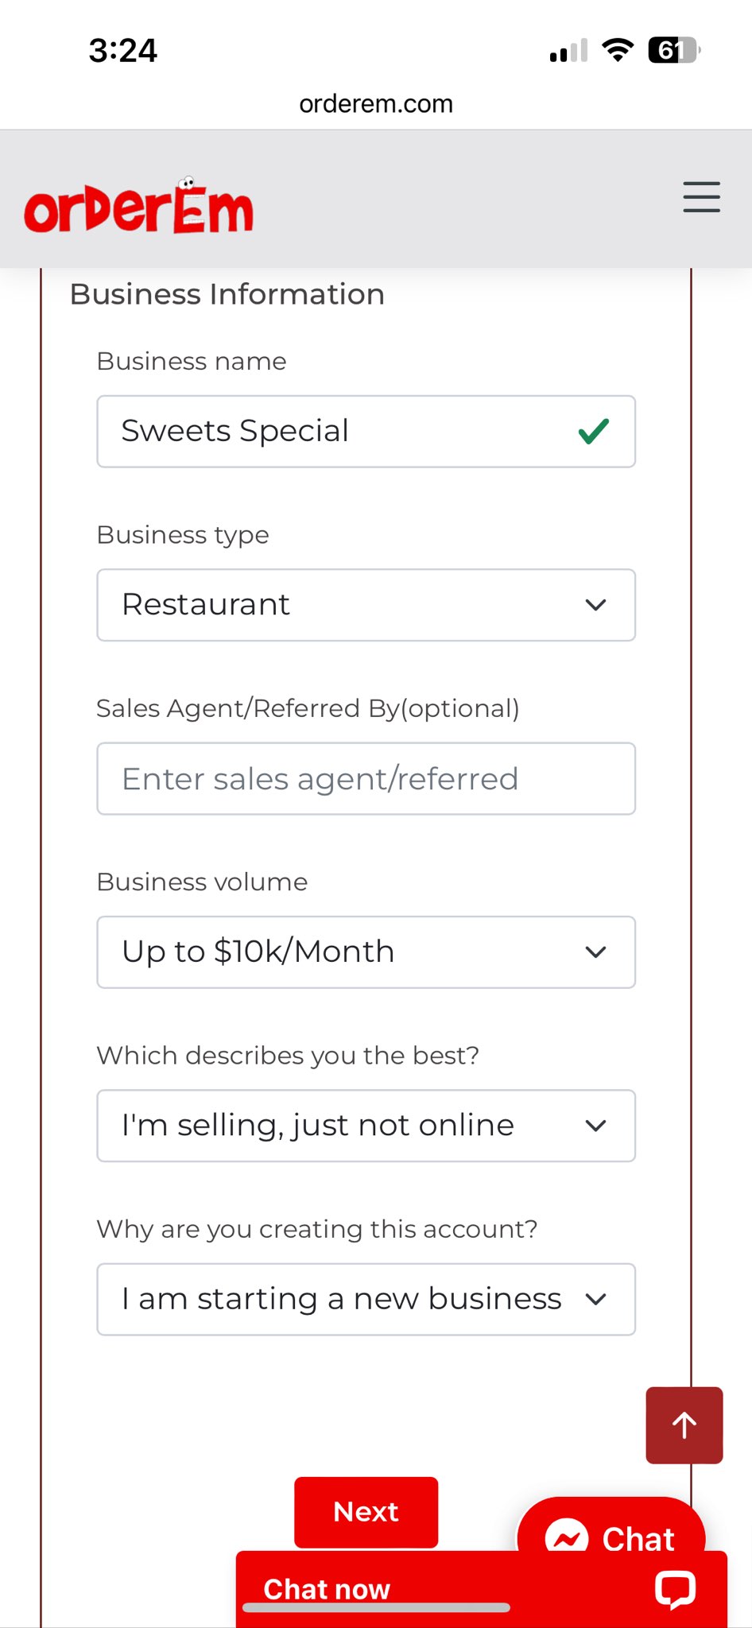Image resolution: width=752 pixels, height=1628 pixels.
Task: Expand the 'Which describes you the best?' dropdown
Action: (x=366, y=1126)
